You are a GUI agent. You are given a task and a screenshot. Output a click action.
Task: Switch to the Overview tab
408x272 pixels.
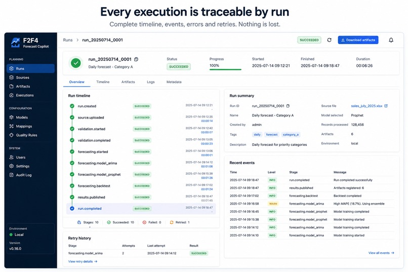[77, 82]
